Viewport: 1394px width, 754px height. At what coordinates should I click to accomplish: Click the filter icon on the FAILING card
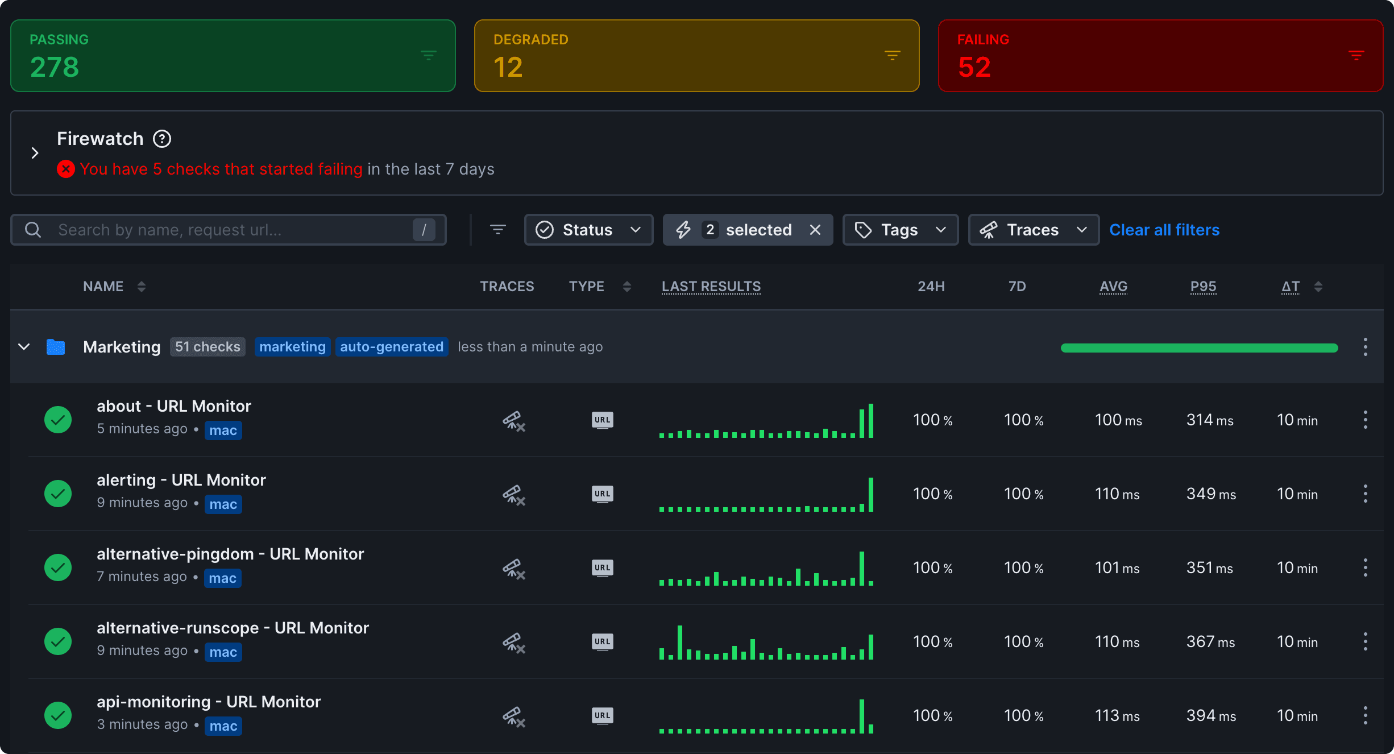pos(1356,56)
